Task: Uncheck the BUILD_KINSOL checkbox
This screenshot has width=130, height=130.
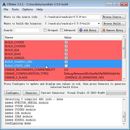Action: 66,58
